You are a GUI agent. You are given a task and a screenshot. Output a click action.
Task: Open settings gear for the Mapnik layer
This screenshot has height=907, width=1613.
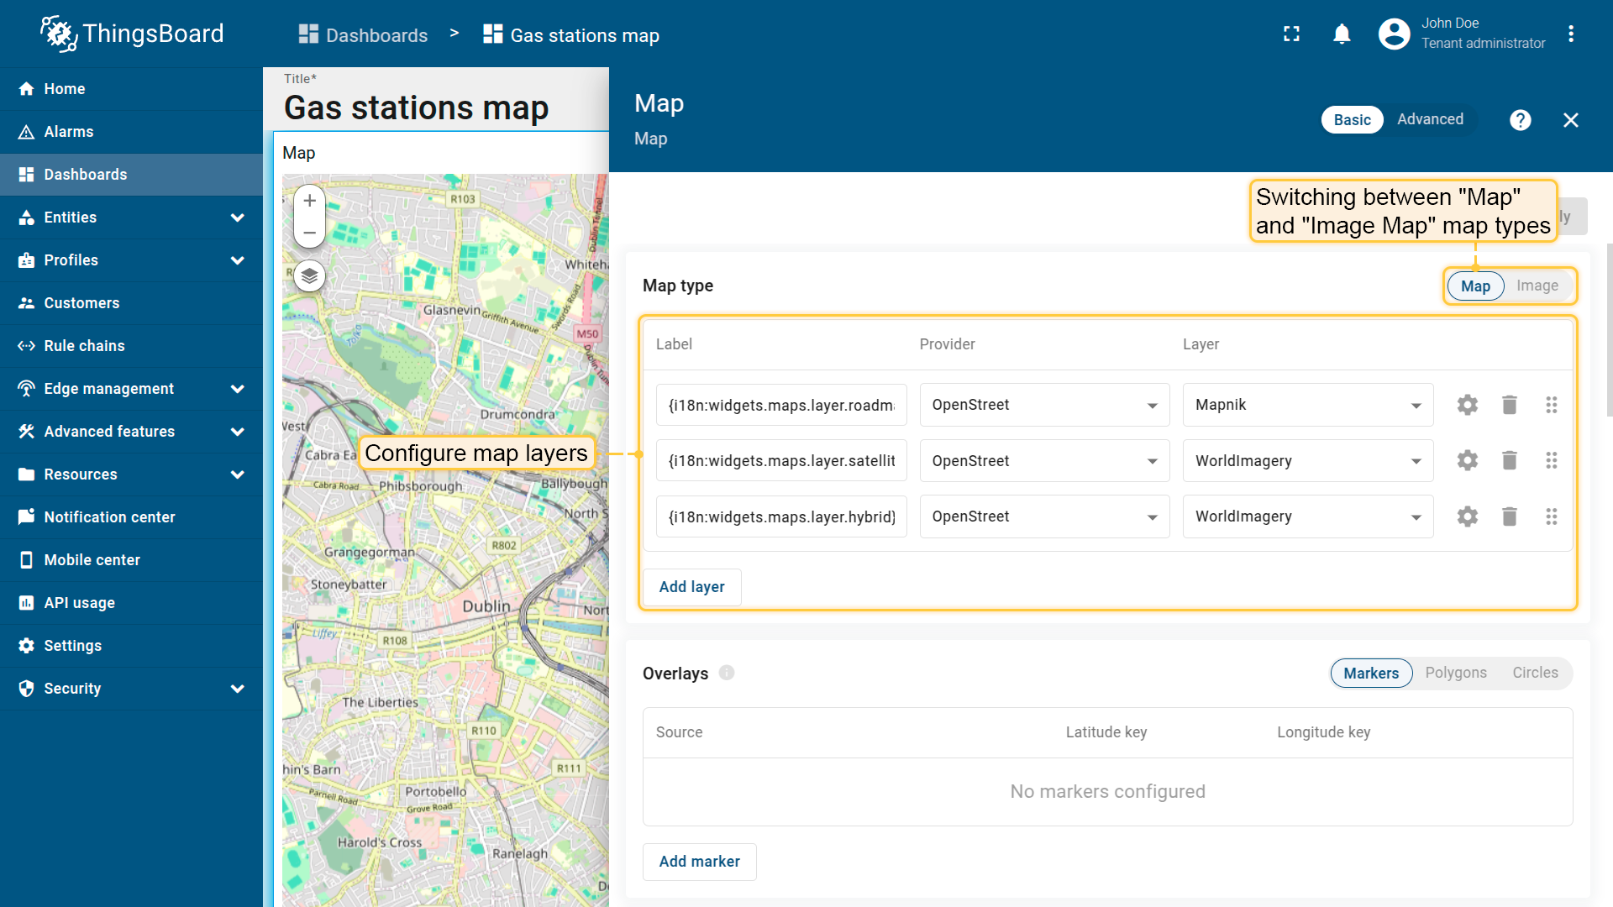(1467, 405)
